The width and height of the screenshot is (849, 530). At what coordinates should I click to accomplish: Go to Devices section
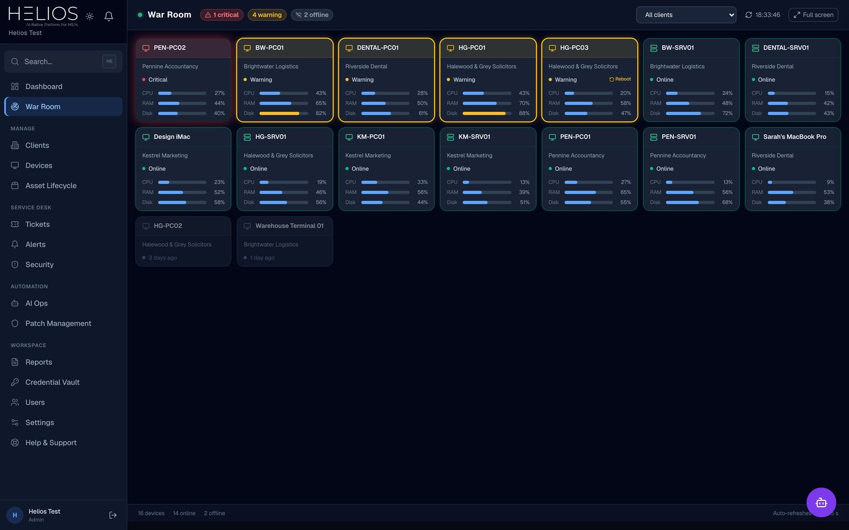point(63,165)
